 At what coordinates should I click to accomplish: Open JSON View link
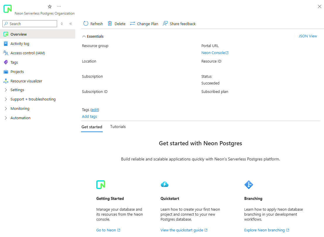(x=308, y=36)
